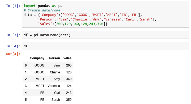Click the Vanessa cell in the output table
The image size is (191, 104).
54,86
